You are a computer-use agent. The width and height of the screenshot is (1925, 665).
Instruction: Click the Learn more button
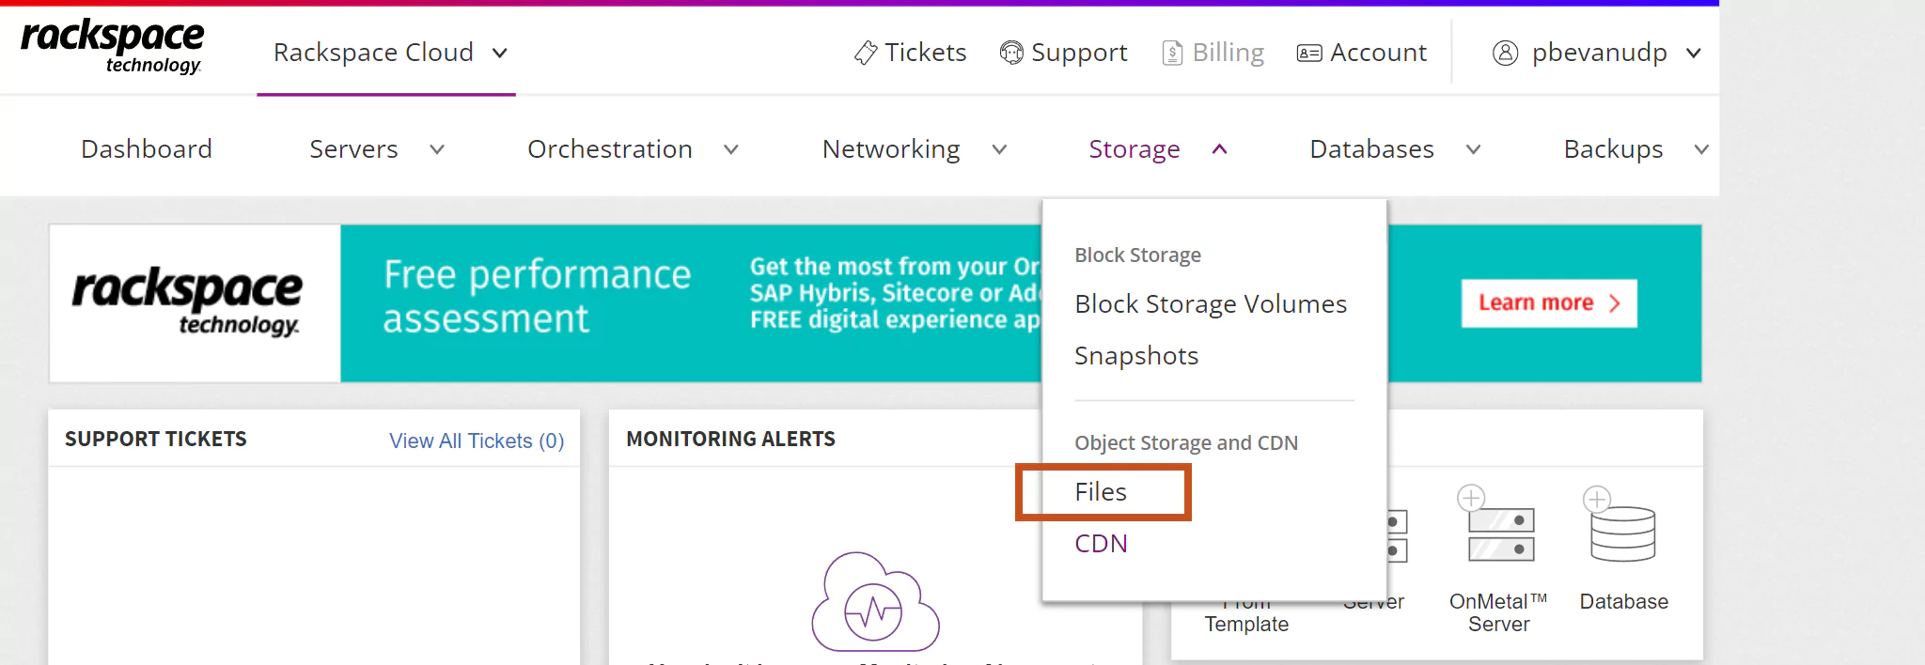(x=1548, y=303)
